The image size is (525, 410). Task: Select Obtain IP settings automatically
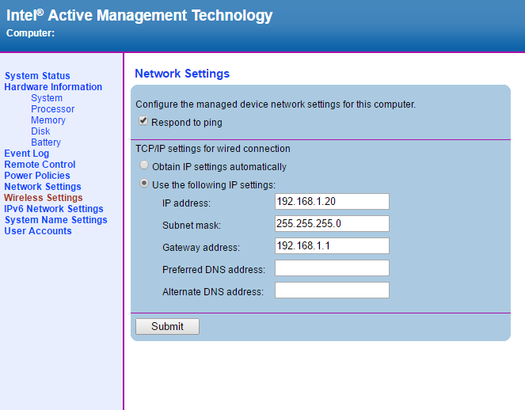[x=143, y=166]
